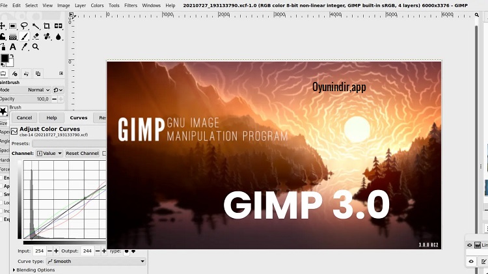
Task: Open the File menu
Action: 4,5
